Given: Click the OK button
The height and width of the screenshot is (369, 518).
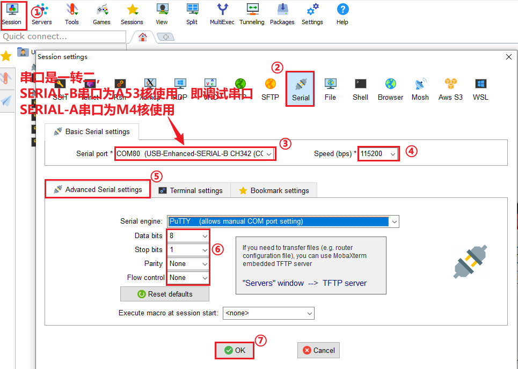Looking at the screenshot, I should click(x=235, y=350).
